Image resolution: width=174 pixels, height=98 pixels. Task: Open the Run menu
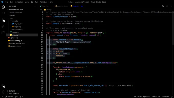(37, 2)
